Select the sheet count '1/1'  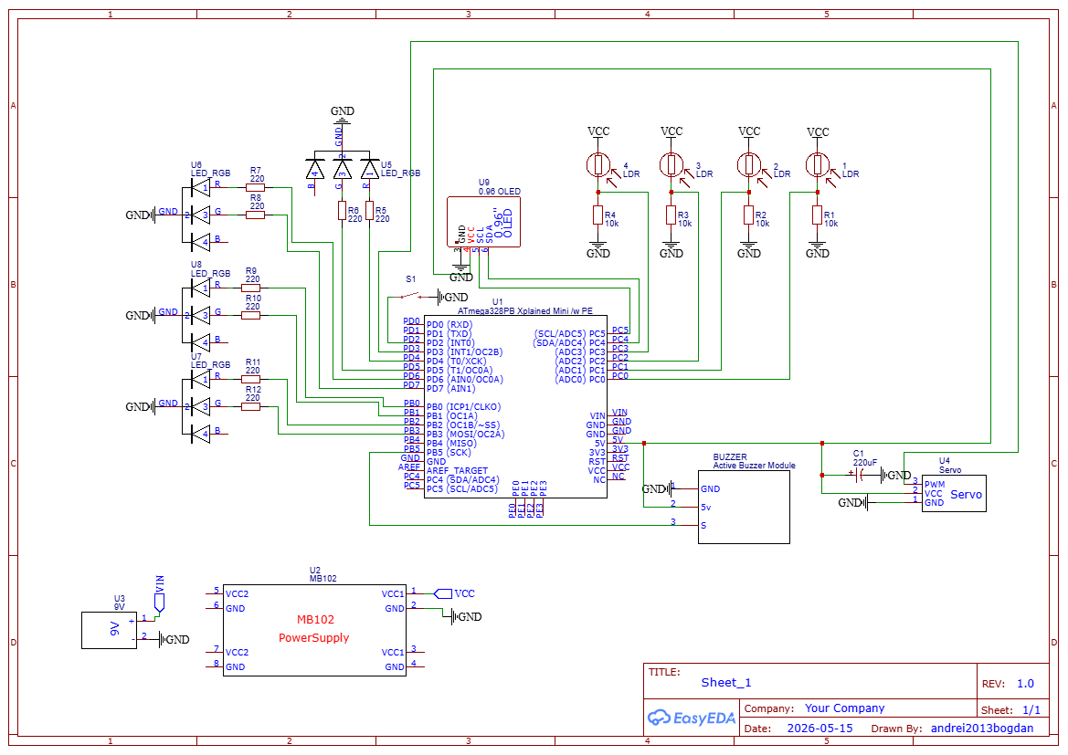coord(1031,710)
